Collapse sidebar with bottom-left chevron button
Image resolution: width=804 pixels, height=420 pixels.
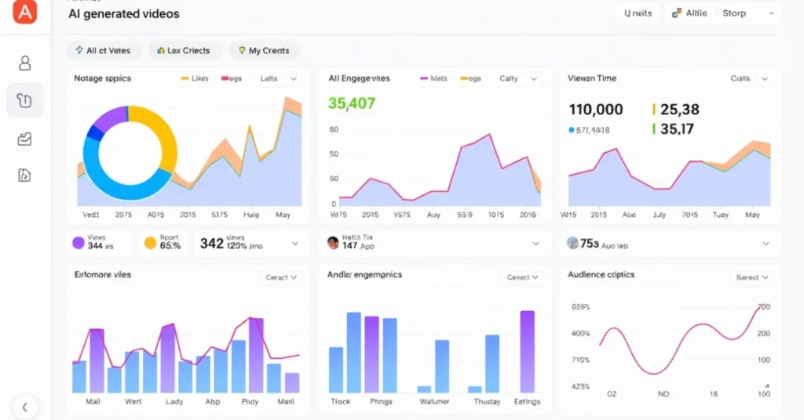pyautogui.click(x=25, y=407)
